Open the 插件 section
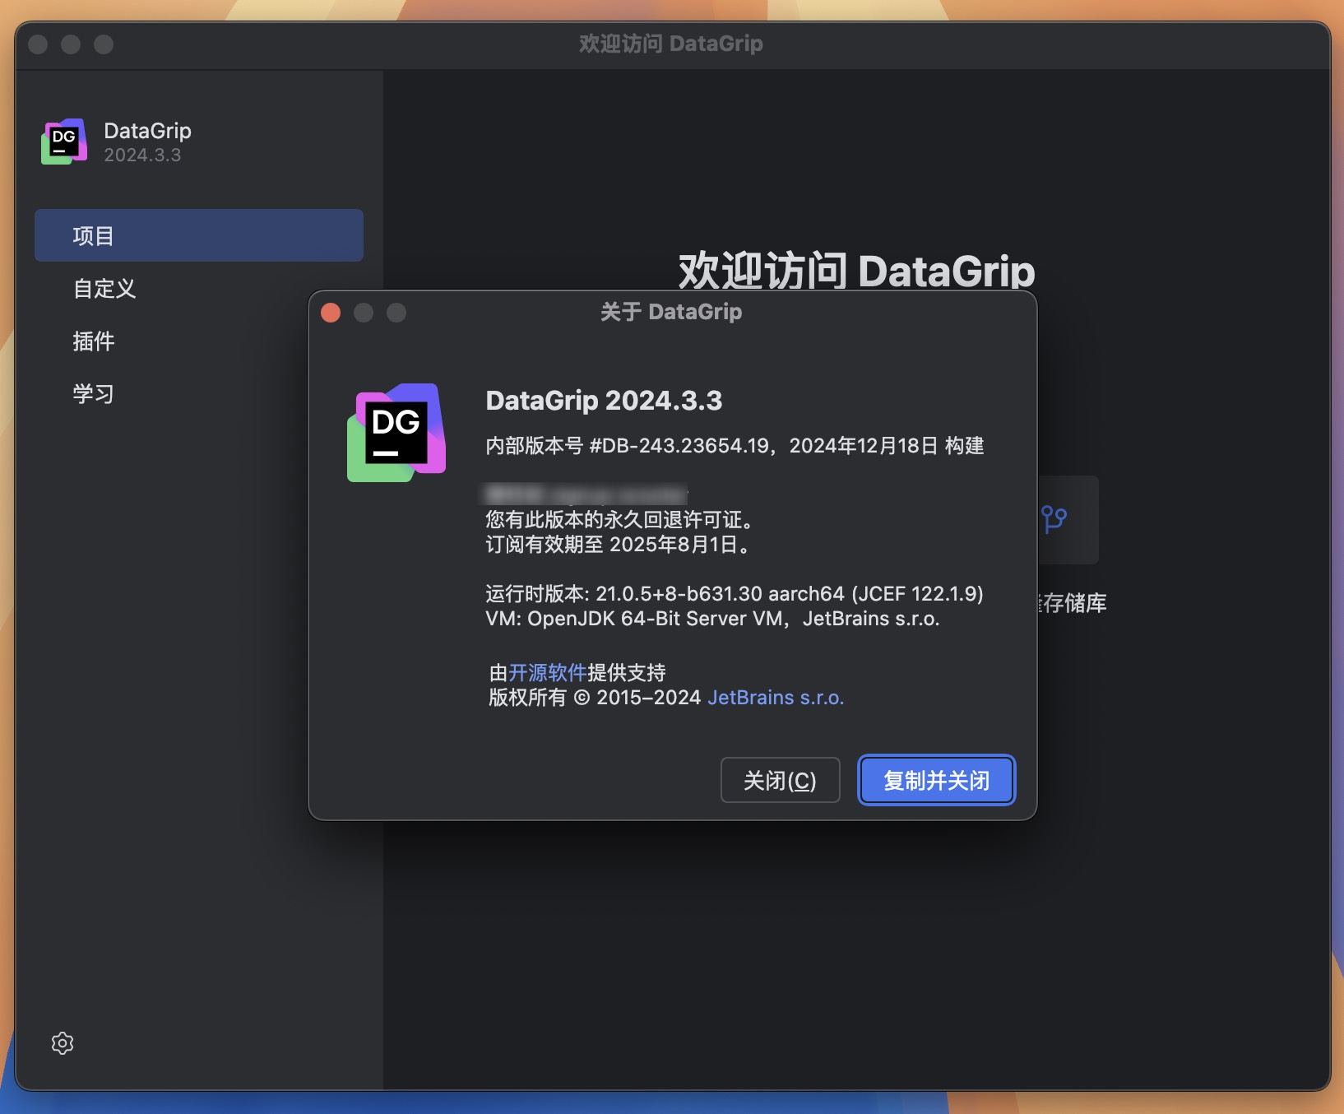Screen dimensions: 1344x1114 93,341
